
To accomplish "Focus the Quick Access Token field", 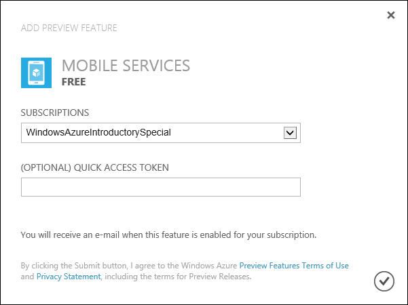I will click(x=160, y=187).
